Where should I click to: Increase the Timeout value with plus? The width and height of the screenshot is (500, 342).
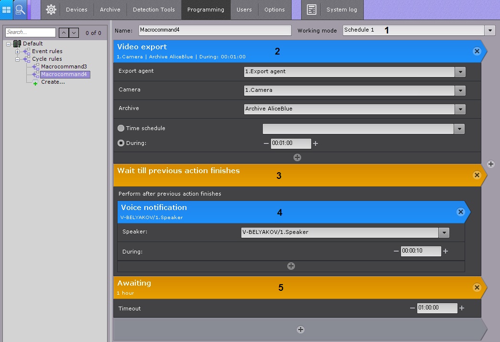click(x=462, y=309)
